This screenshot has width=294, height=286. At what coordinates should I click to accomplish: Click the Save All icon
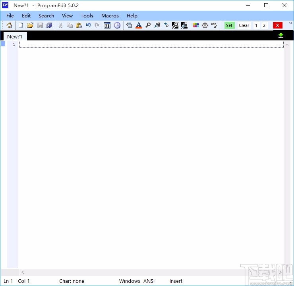pyautogui.click(x=49, y=25)
